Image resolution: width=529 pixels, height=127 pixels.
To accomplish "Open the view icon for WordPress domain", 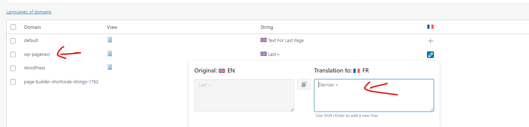I will (x=110, y=67).
